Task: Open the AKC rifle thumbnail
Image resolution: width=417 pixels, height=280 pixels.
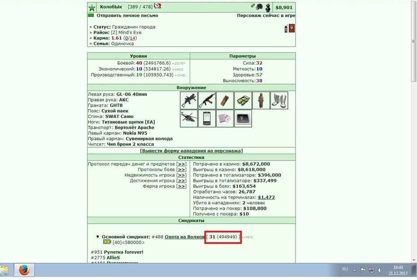Action: tap(207, 100)
